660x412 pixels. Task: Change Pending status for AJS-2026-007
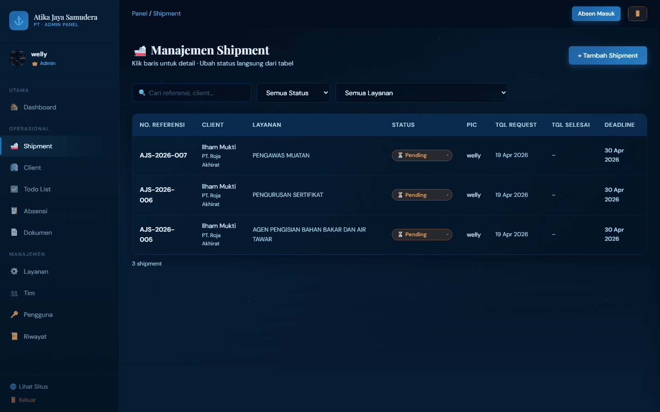pyautogui.click(x=422, y=155)
